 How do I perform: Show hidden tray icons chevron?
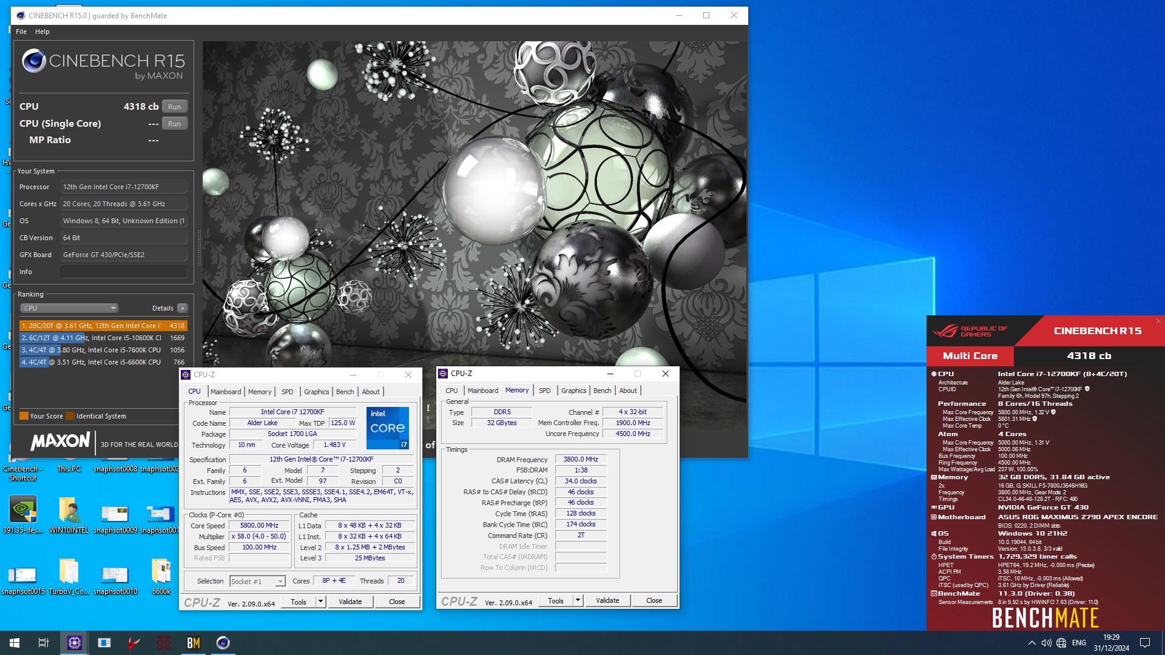pos(1032,643)
